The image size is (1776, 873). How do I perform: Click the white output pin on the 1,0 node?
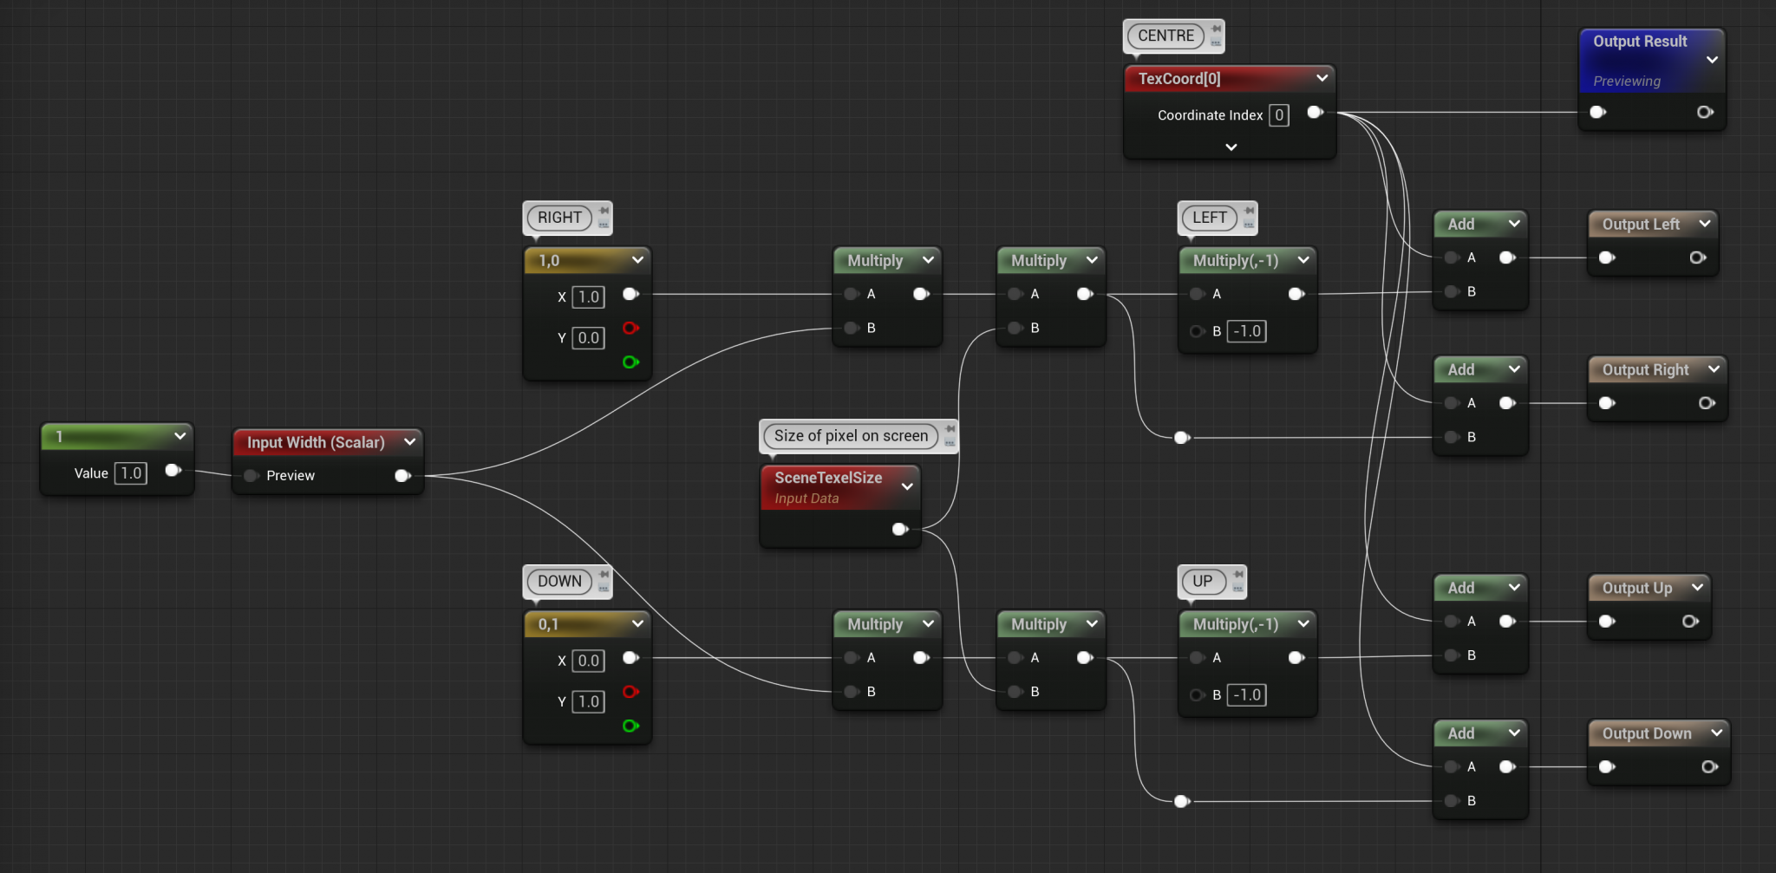[630, 294]
